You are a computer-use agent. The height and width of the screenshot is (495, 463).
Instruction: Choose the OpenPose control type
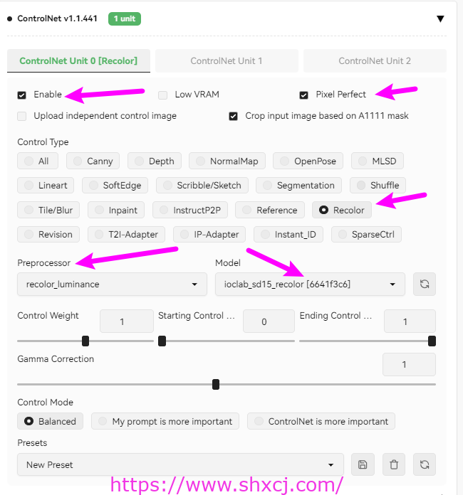308,161
